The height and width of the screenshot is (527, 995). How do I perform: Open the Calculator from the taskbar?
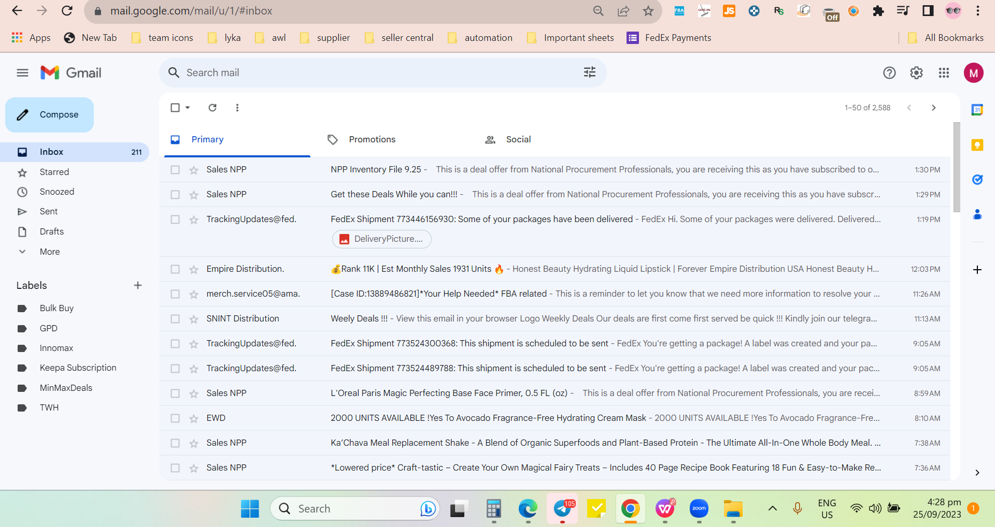(x=493, y=509)
